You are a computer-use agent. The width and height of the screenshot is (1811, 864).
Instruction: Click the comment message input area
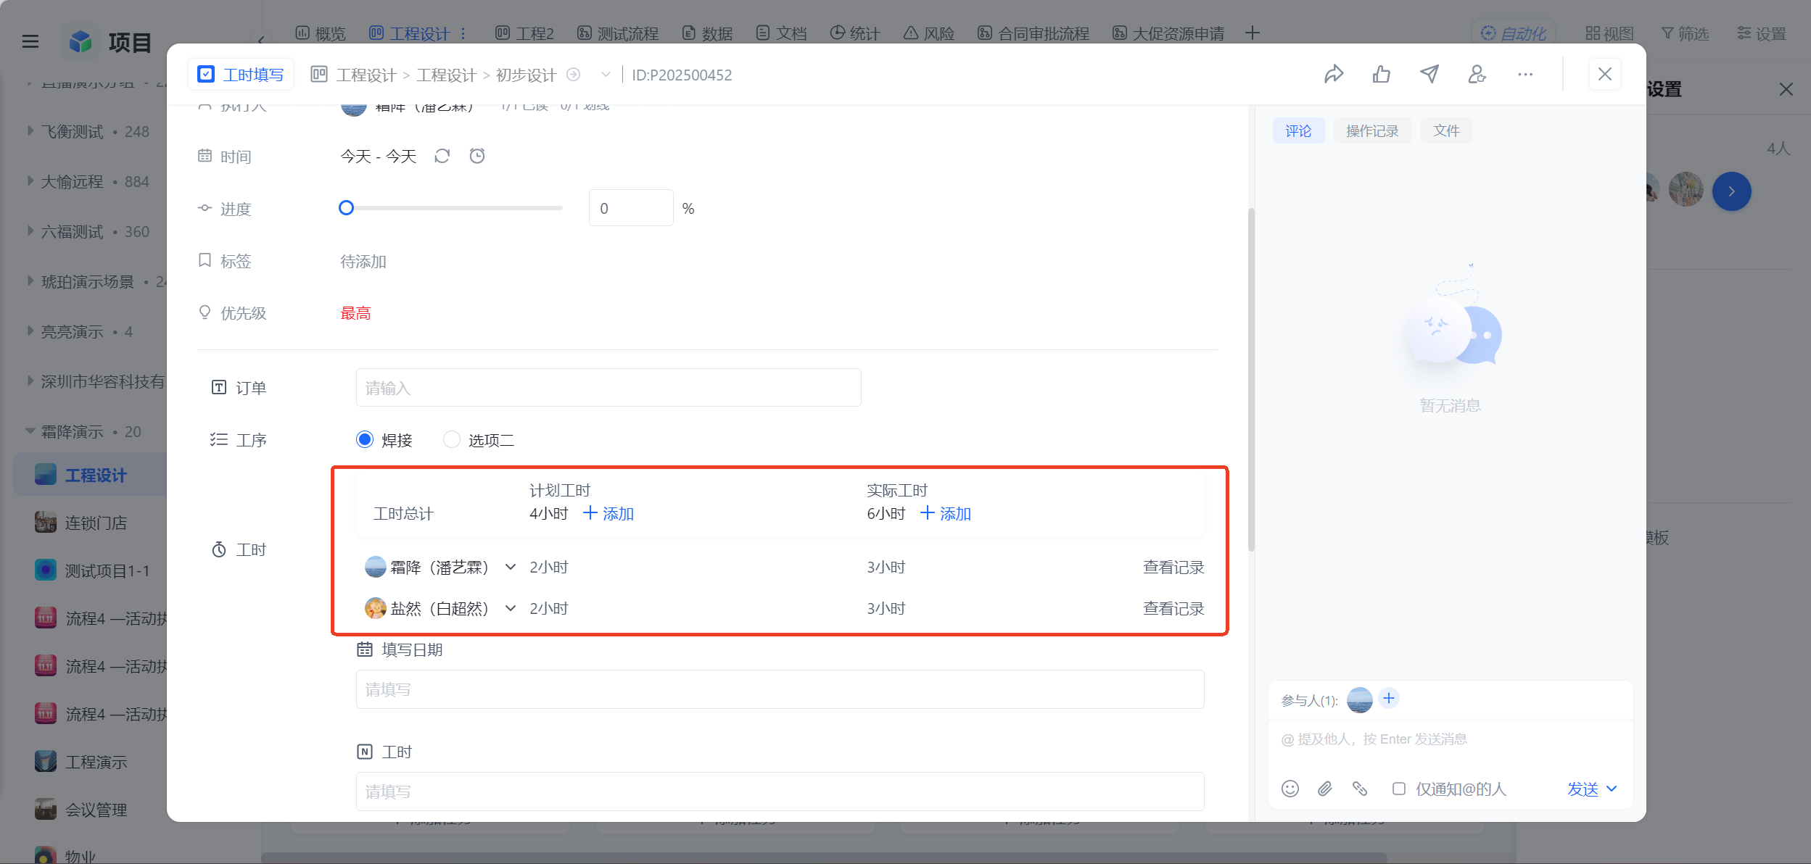tap(1451, 739)
